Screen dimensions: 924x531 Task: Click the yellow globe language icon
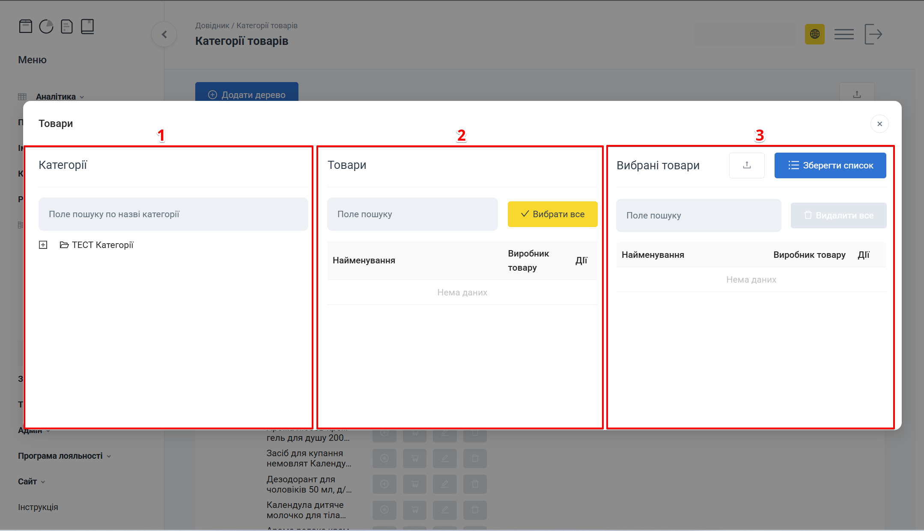(814, 34)
